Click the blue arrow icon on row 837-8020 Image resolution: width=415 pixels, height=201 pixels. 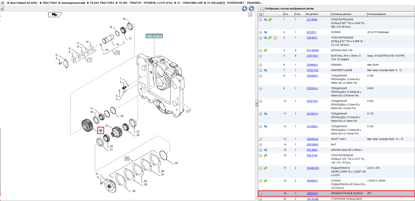[266, 150]
